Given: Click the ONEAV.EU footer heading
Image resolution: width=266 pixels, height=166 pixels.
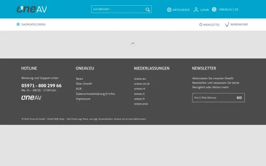Looking at the screenshot, I should point(85,68).
